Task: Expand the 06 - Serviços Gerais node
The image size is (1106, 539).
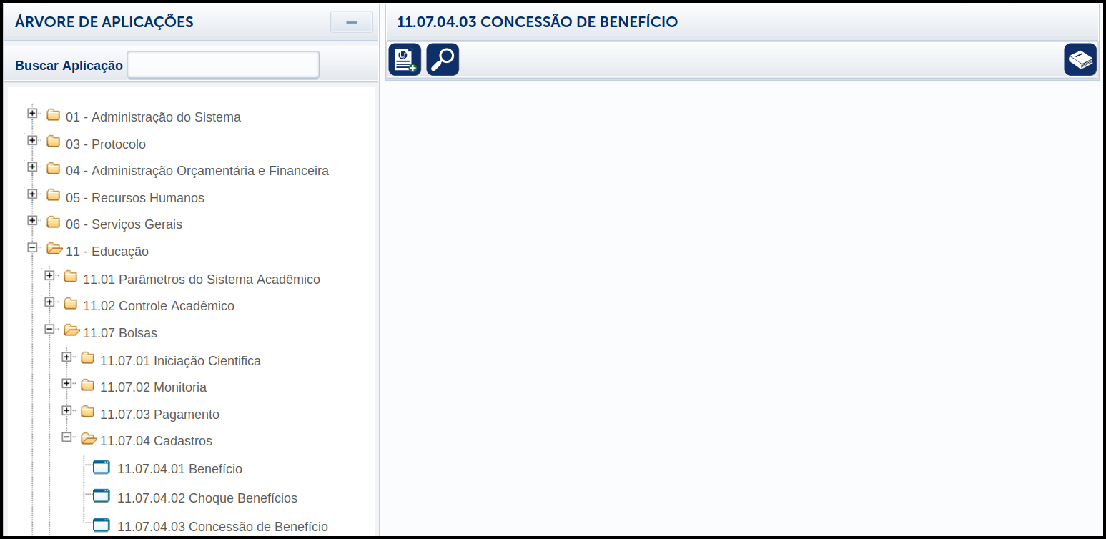Action: coord(32,220)
